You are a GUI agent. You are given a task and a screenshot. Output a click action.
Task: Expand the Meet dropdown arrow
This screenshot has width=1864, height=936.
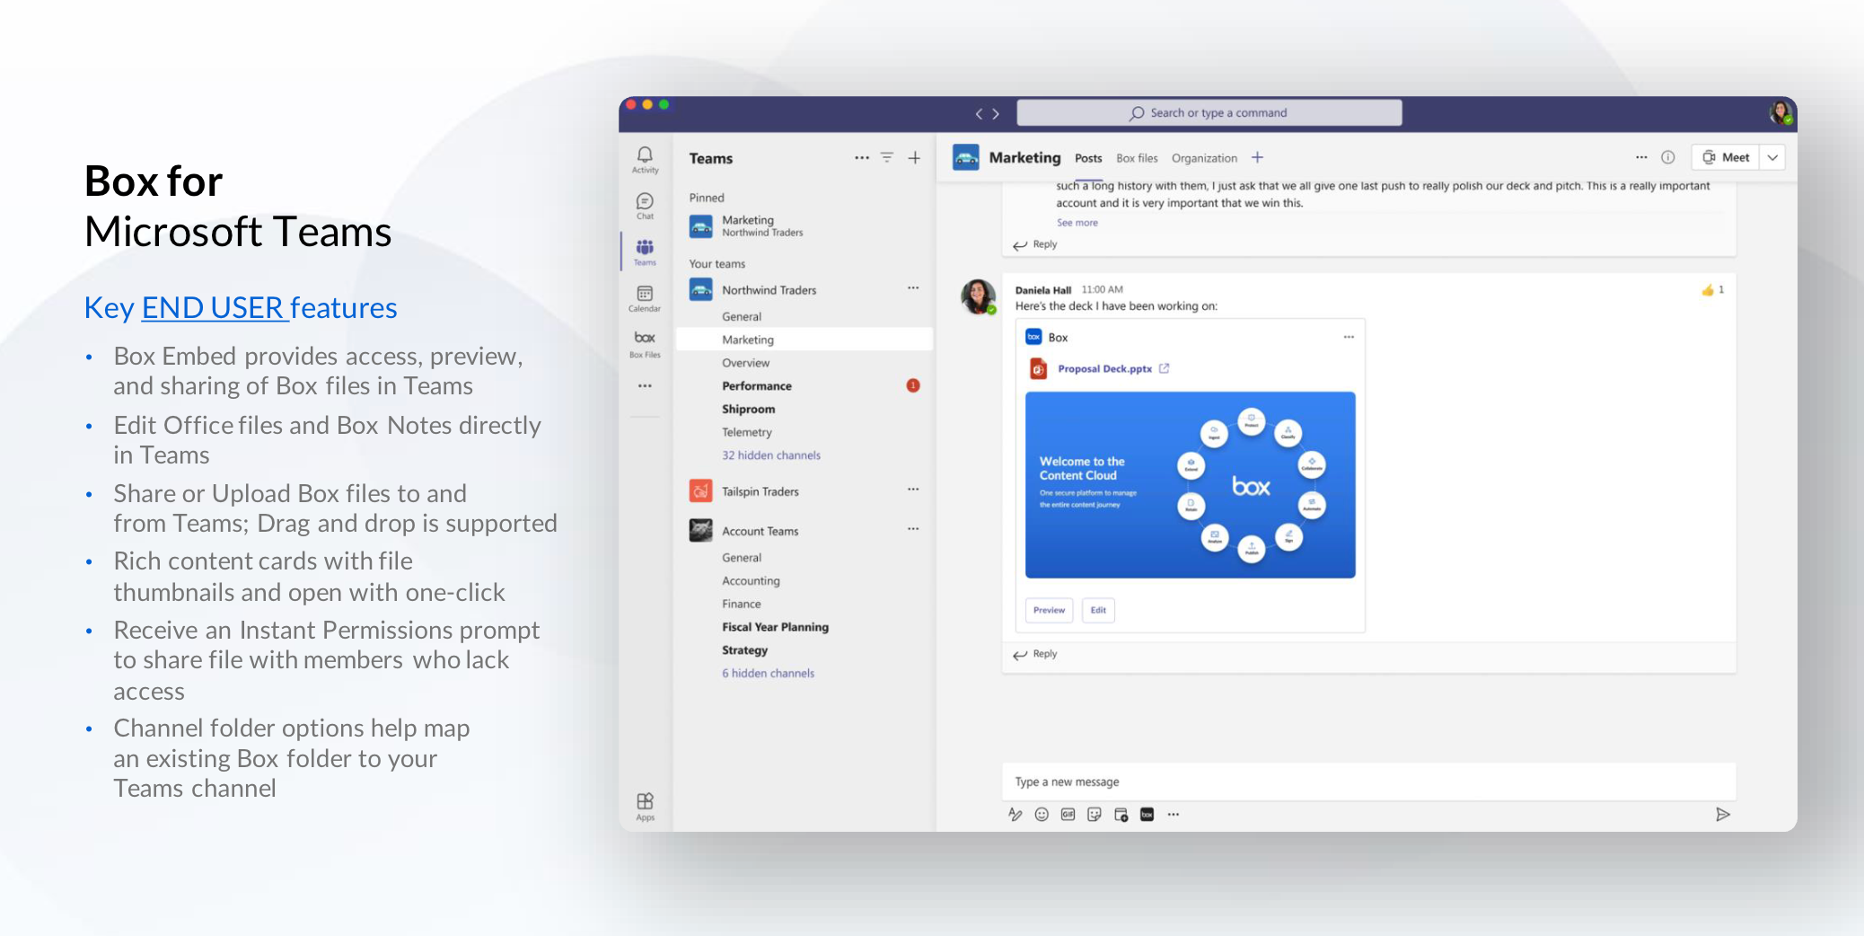pyautogui.click(x=1772, y=157)
